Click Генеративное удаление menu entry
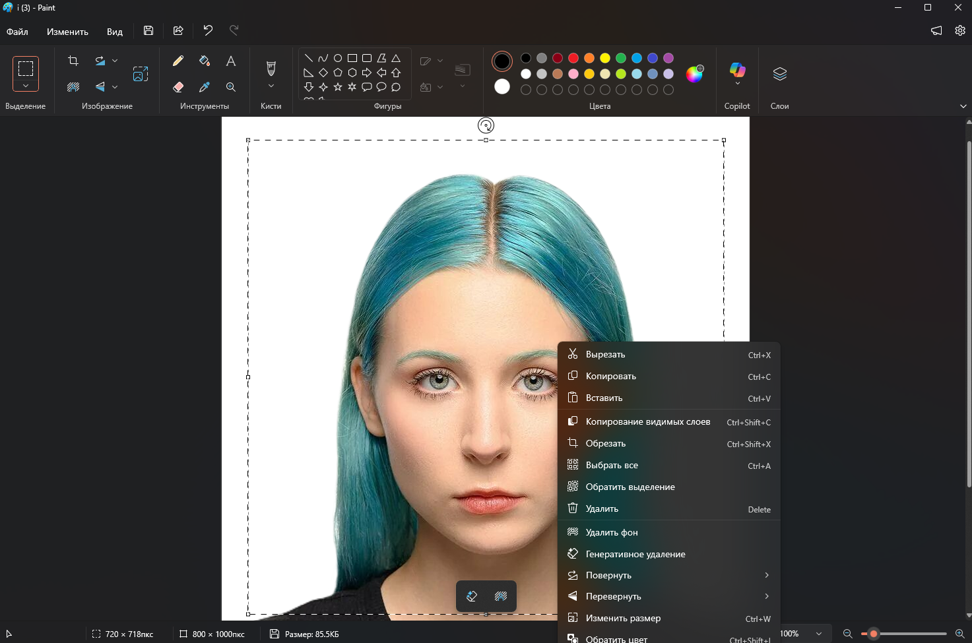 tap(669, 554)
